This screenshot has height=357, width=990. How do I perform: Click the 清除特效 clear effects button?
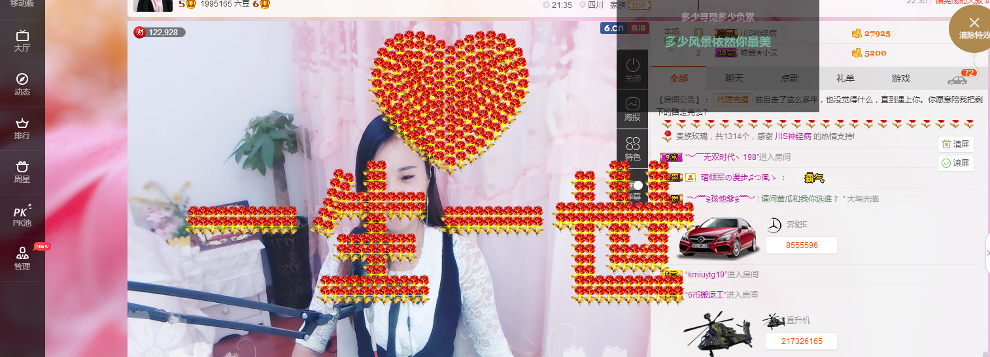(x=974, y=28)
